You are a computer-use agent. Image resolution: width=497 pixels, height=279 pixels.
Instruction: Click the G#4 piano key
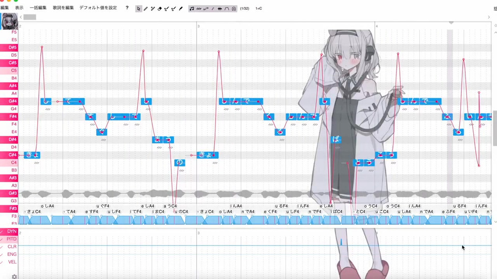pyautogui.click(x=9, y=101)
